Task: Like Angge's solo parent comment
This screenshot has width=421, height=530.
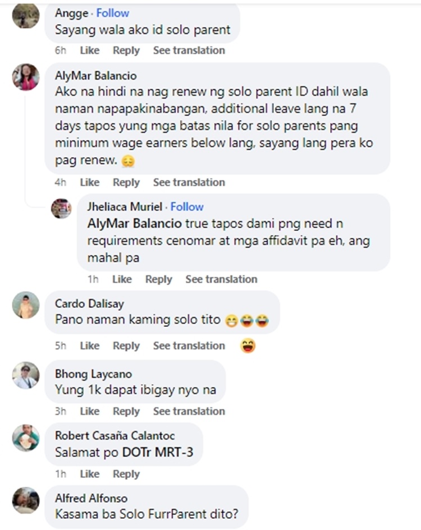Action: coord(90,50)
